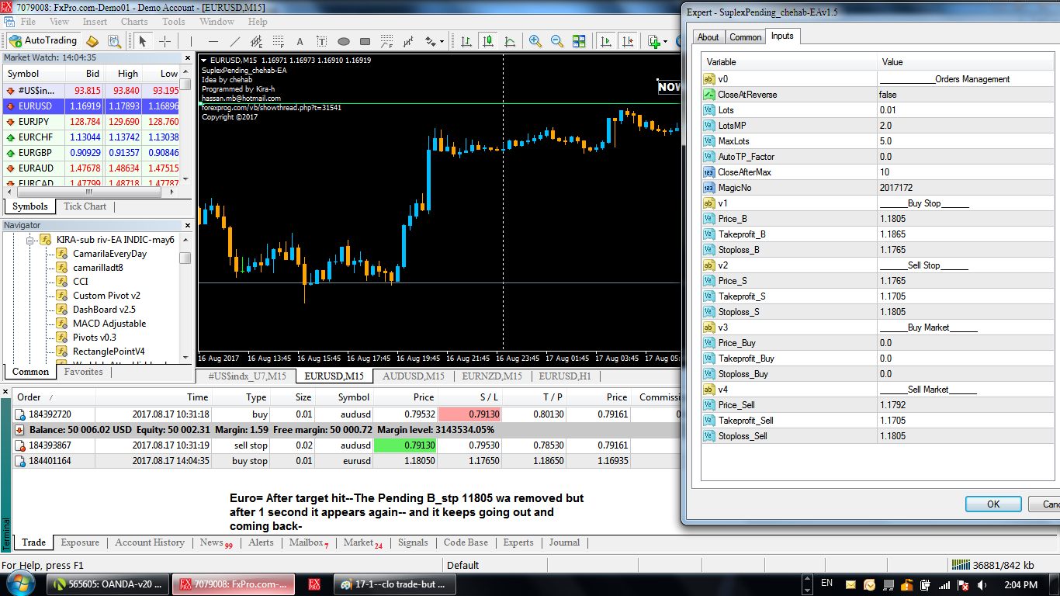Viewport: 1060px width, 596px height.
Task: Select buy stop eurusd order 184401164
Action: (x=347, y=461)
